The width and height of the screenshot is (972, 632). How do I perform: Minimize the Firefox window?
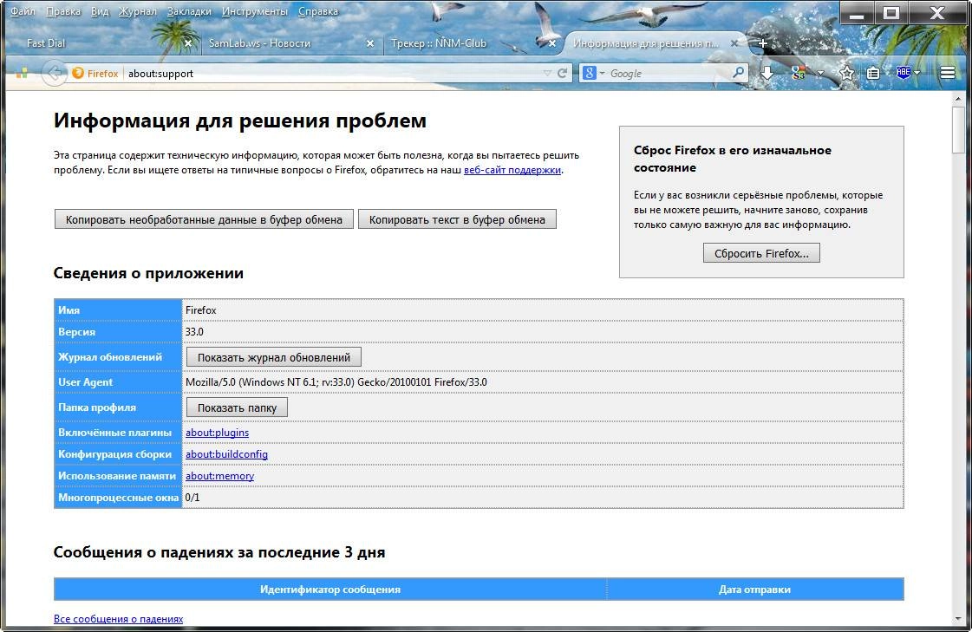[857, 14]
